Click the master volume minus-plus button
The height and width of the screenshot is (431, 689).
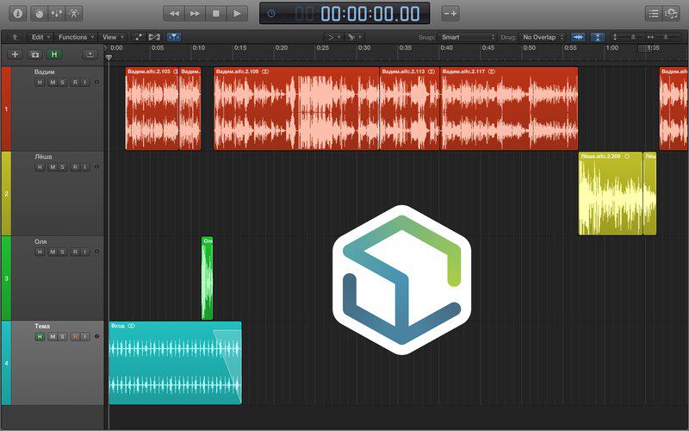[x=450, y=14]
